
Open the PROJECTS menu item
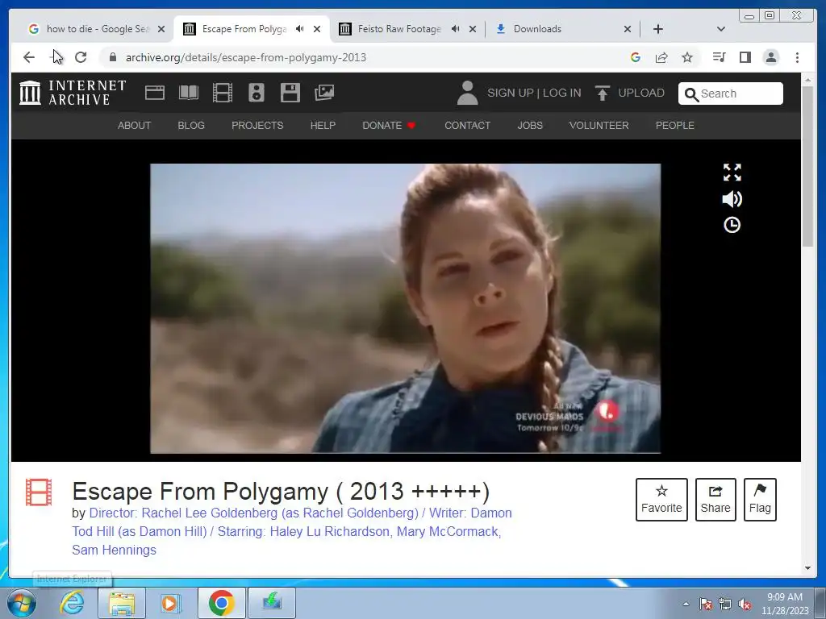257,125
